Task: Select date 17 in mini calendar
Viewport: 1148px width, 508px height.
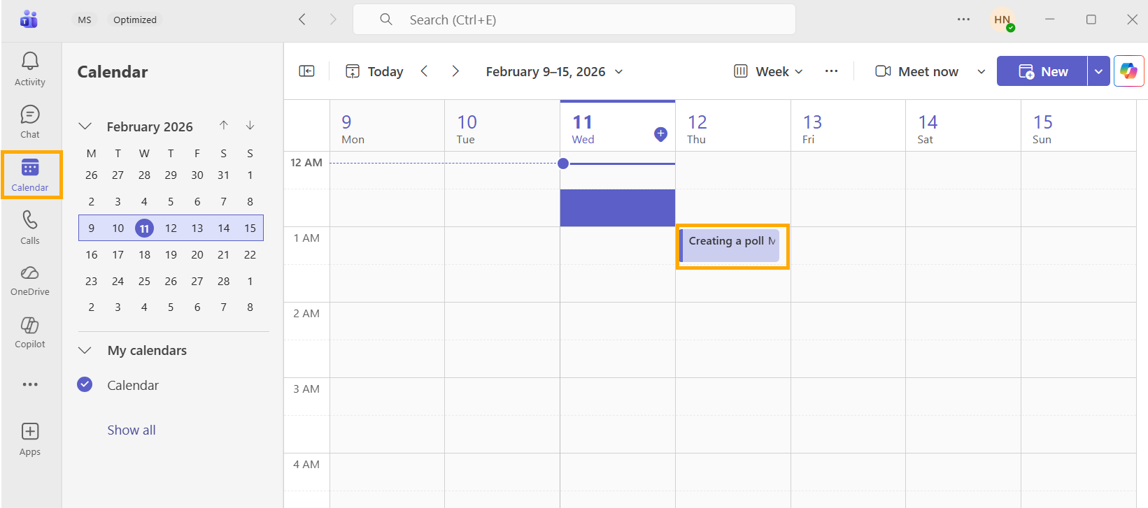Action: (x=118, y=254)
